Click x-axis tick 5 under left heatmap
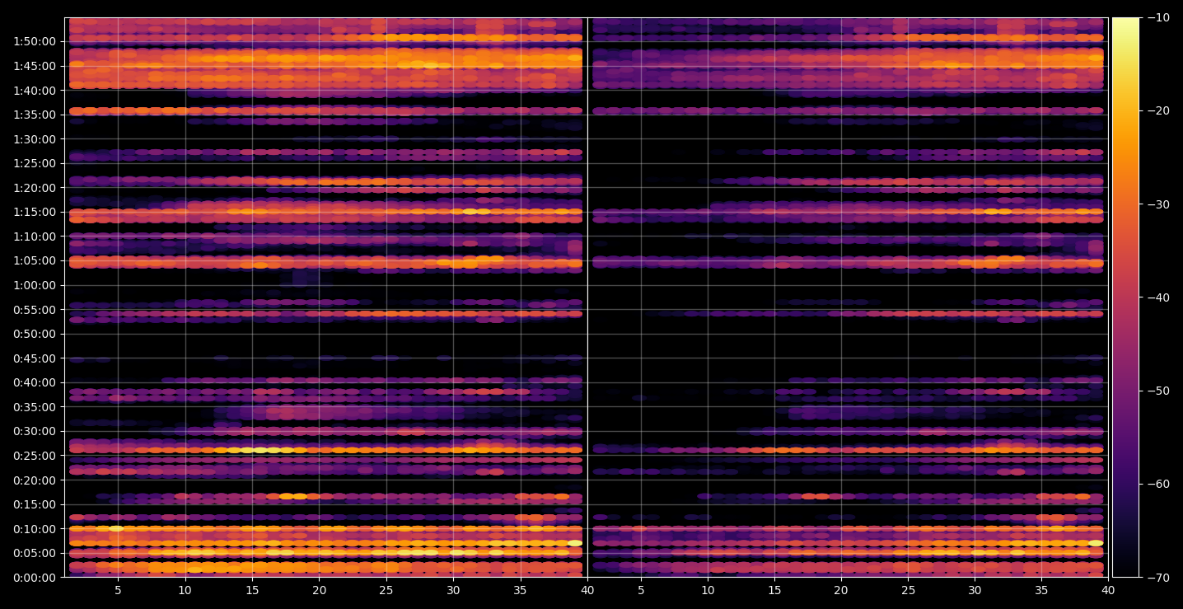1183x609 pixels. coord(118,591)
